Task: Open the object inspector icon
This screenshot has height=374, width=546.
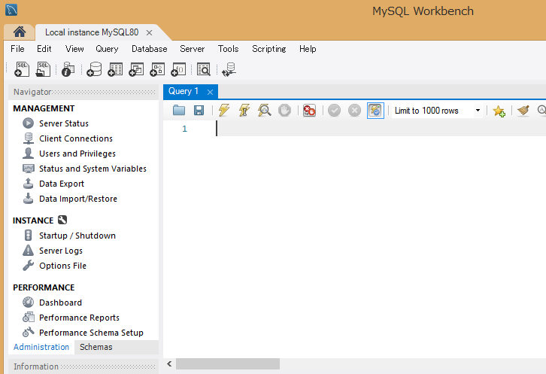Action: coord(68,69)
